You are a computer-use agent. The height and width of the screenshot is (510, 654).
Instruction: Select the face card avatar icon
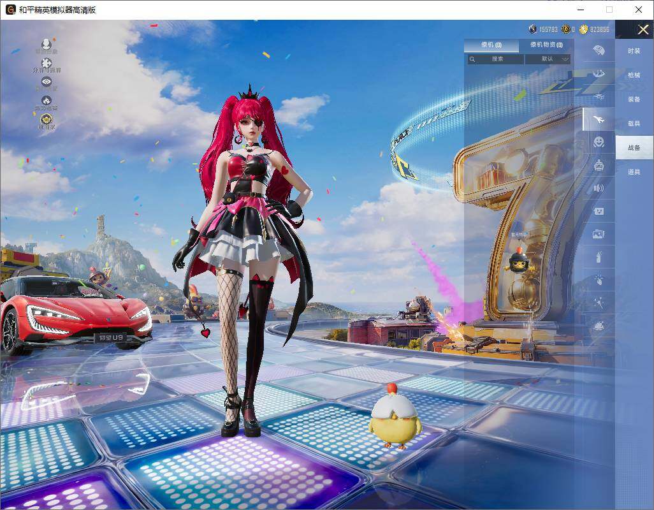(x=599, y=211)
